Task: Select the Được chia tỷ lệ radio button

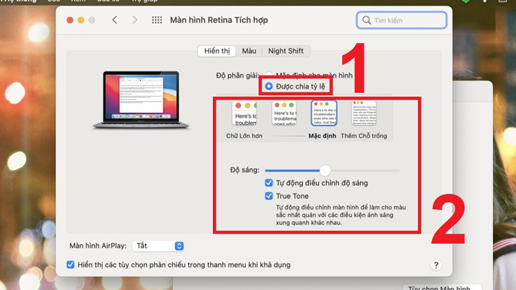Action: [269, 86]
